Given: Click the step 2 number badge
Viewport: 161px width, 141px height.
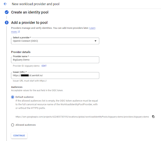Looking at the screenshot, I should (7, 23).
